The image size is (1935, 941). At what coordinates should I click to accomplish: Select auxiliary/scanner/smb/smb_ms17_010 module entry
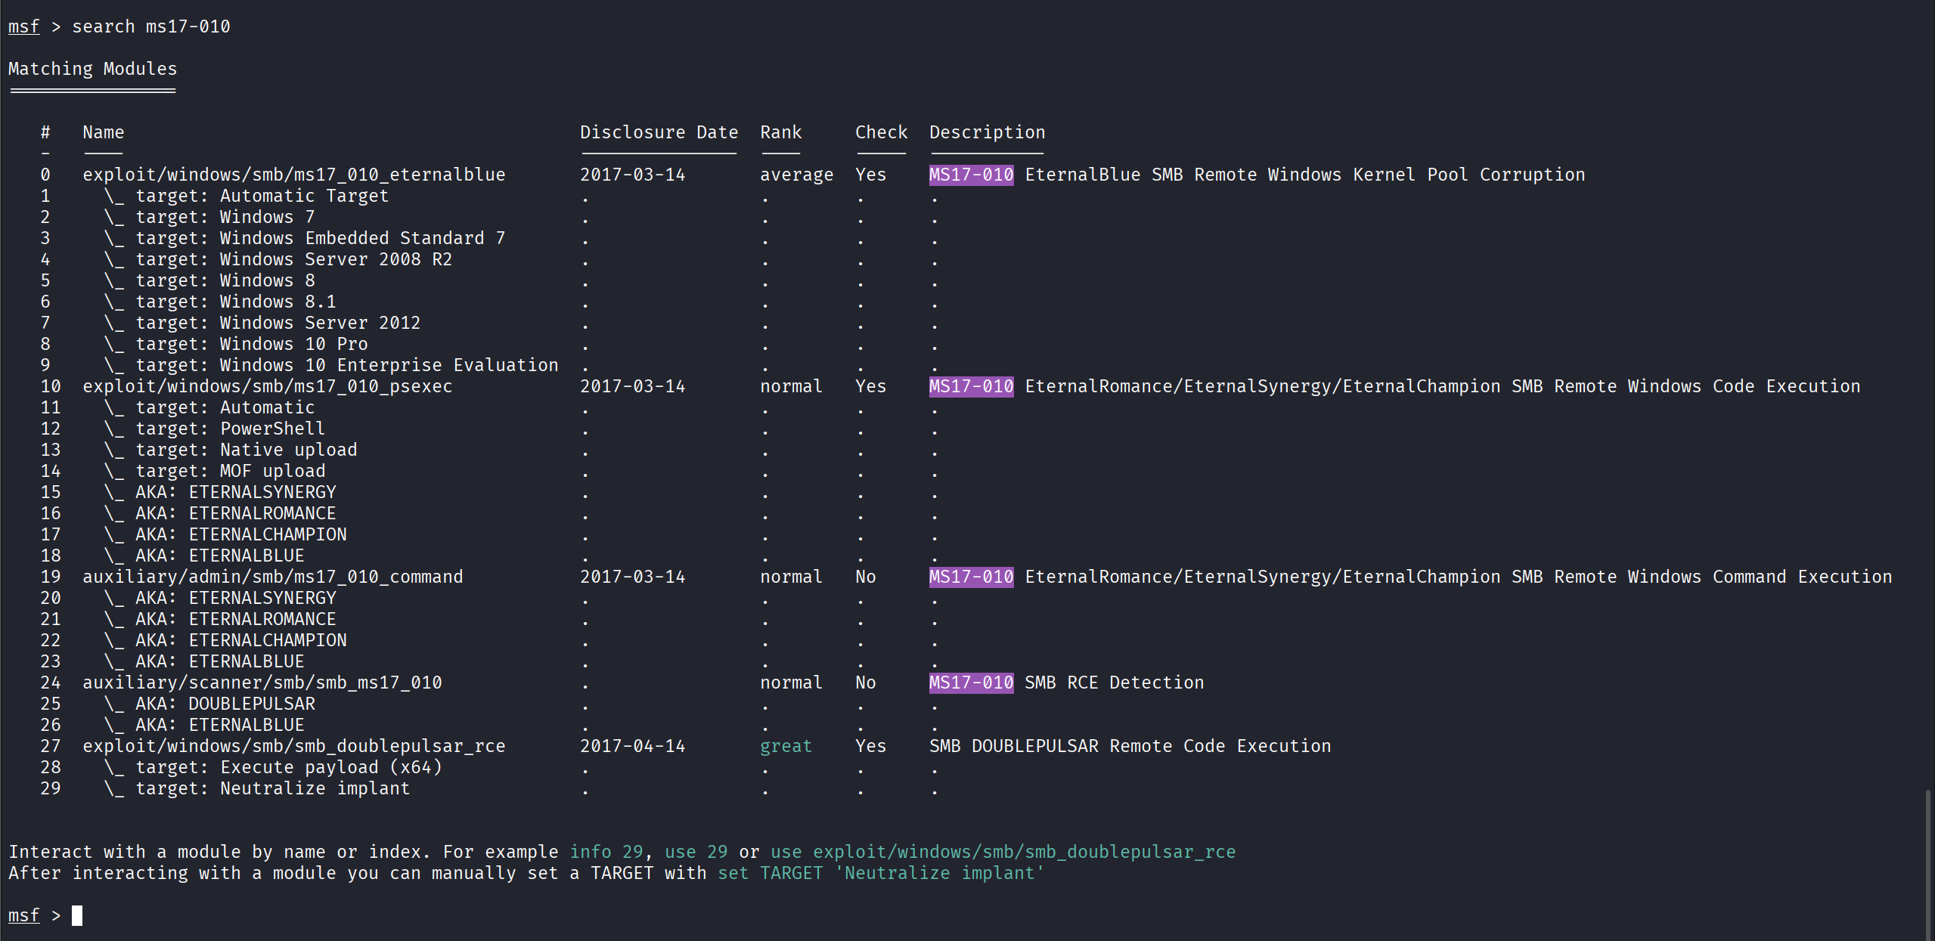[x=262, y=683]
